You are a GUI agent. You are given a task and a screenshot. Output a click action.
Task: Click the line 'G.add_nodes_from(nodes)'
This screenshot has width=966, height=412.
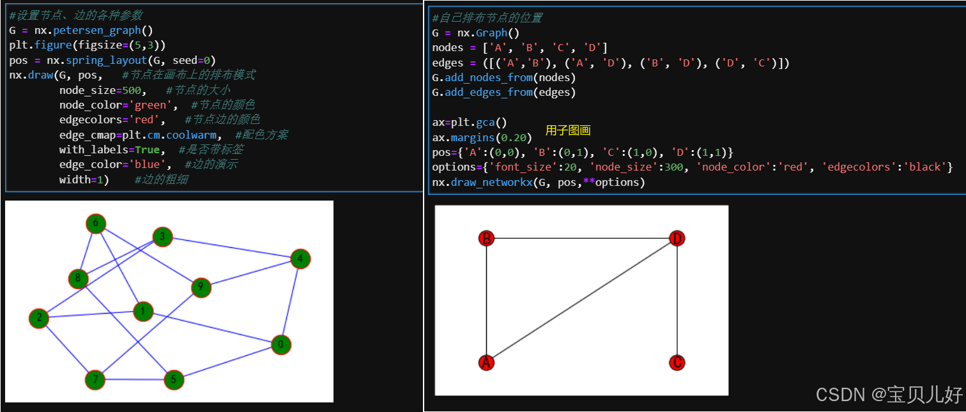pyautogui.click(x=504, y=78)
